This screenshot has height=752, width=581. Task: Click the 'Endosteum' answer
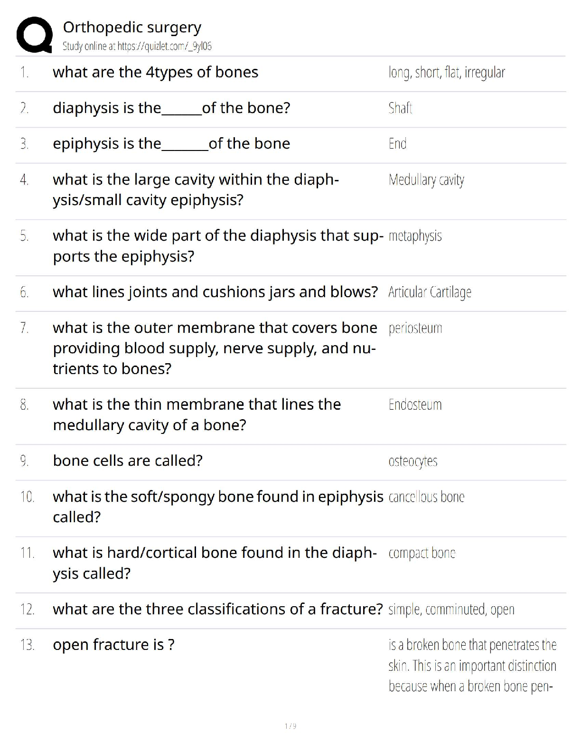(x=415, y=404)
